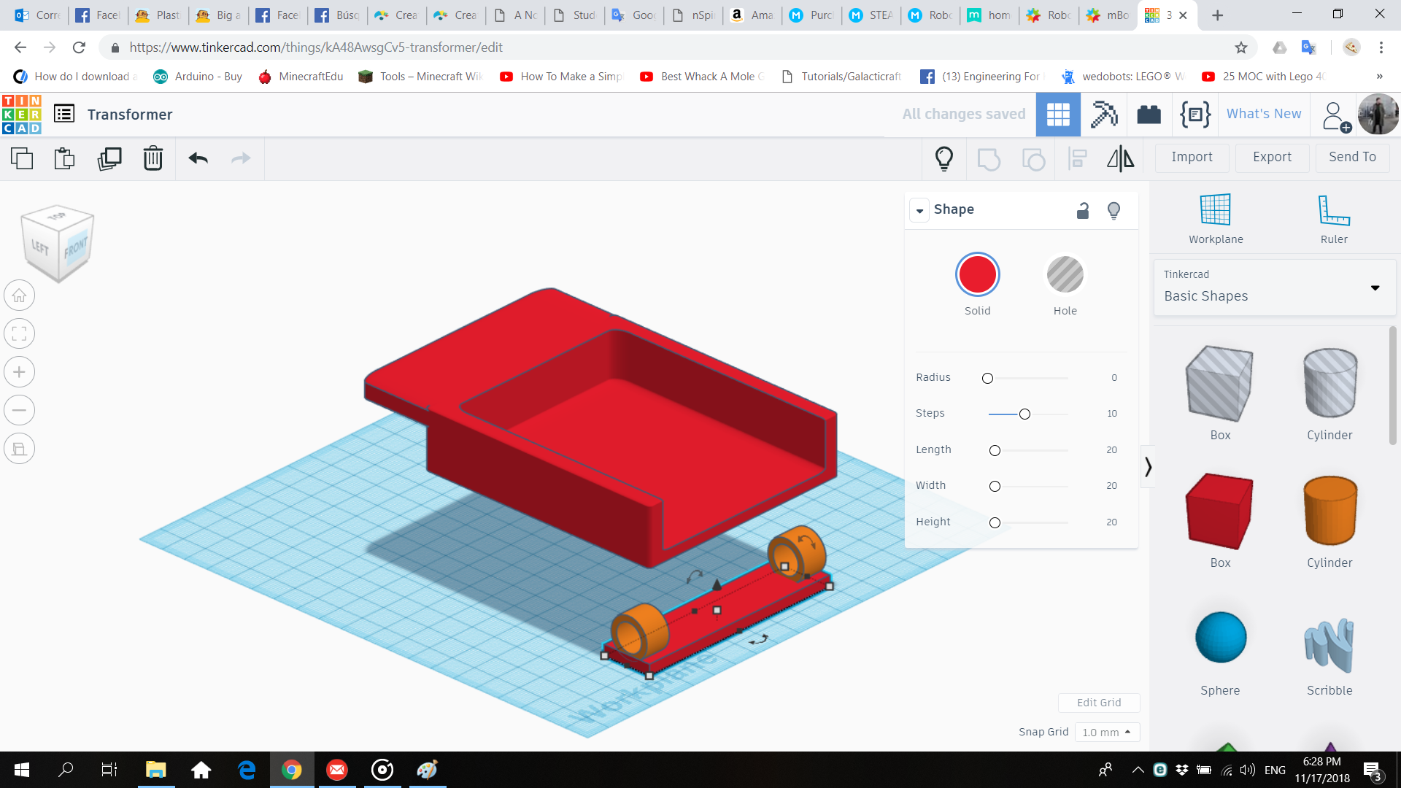This screenshot has height=788, width=1401.
Task: Click the Export button
Action: click(x=1272, y=157)
